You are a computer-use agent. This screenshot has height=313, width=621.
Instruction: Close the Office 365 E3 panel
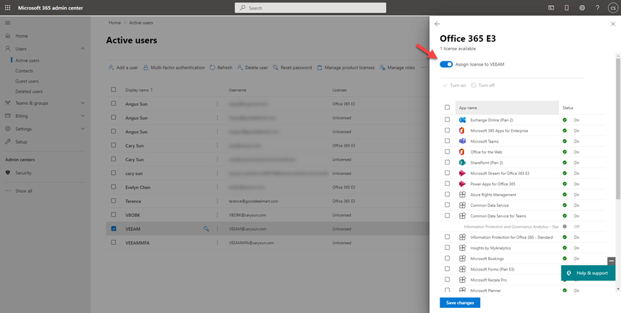[x=613, y=24]
